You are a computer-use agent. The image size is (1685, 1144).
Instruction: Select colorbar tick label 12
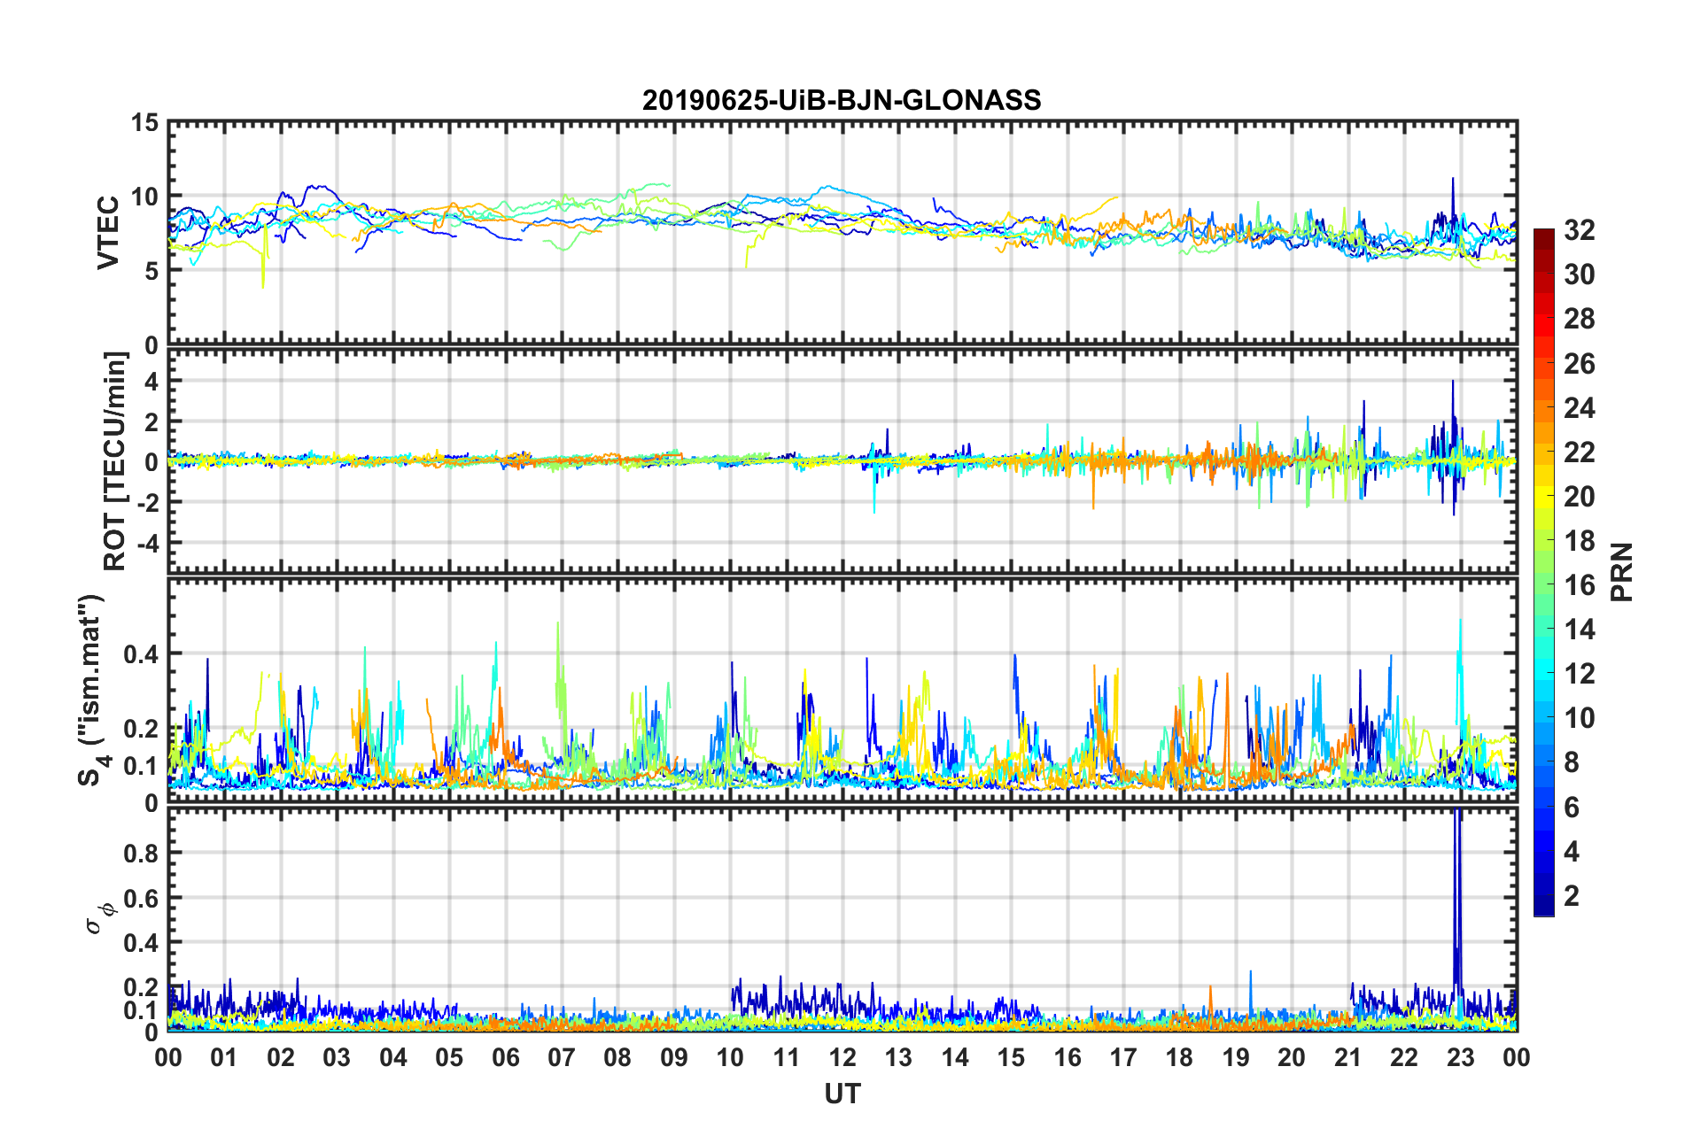click(1580, 674)
